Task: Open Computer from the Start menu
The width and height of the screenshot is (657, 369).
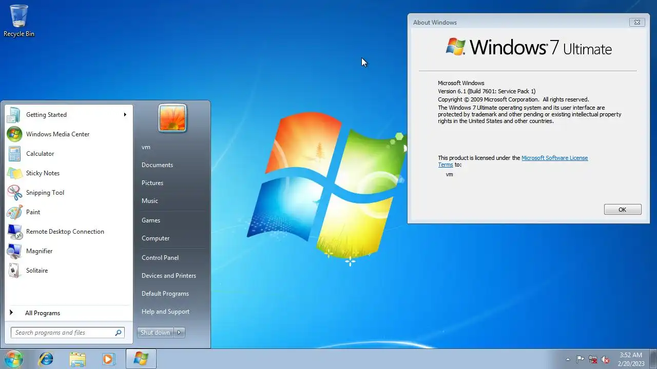Action: pyautogui.click(x=156, y=238)
